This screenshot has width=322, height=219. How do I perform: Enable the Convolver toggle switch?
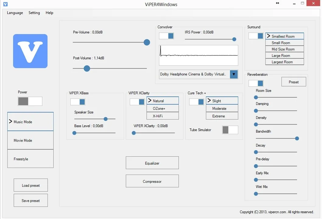(x=166, y=36)
